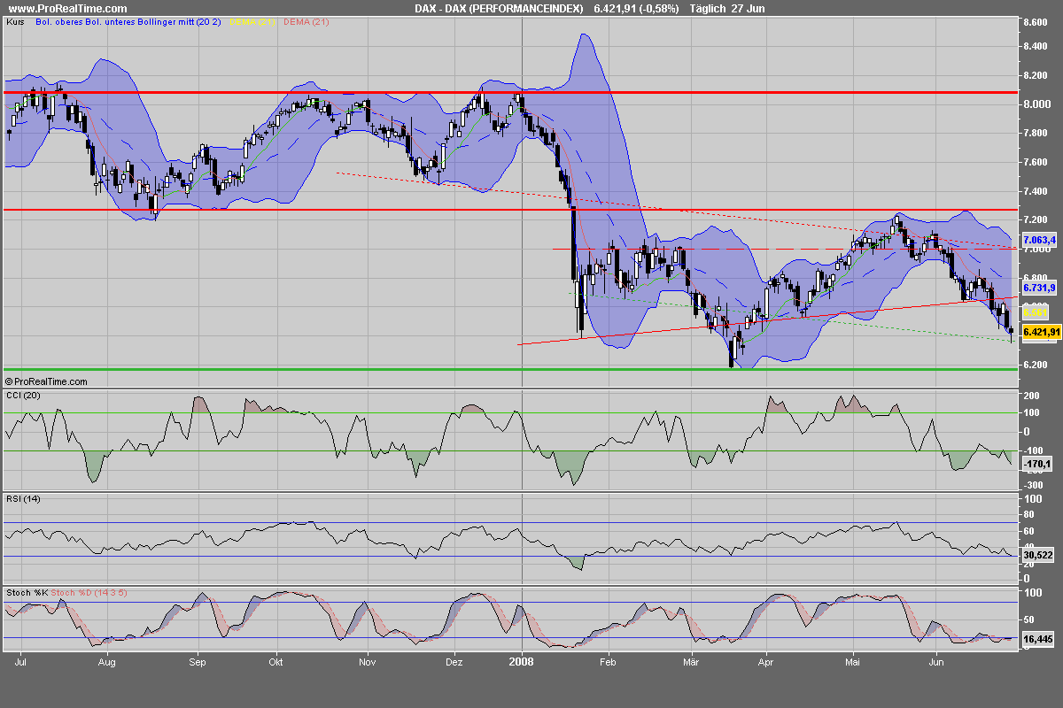Viewport: 1063px width, 708px height.
Task: Click the 8.600 price axis label
Action: (1036, 21)
